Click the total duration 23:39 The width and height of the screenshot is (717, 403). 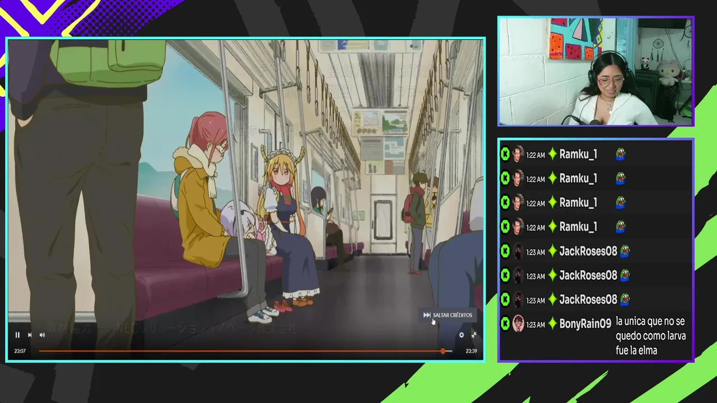coord(471,351)
